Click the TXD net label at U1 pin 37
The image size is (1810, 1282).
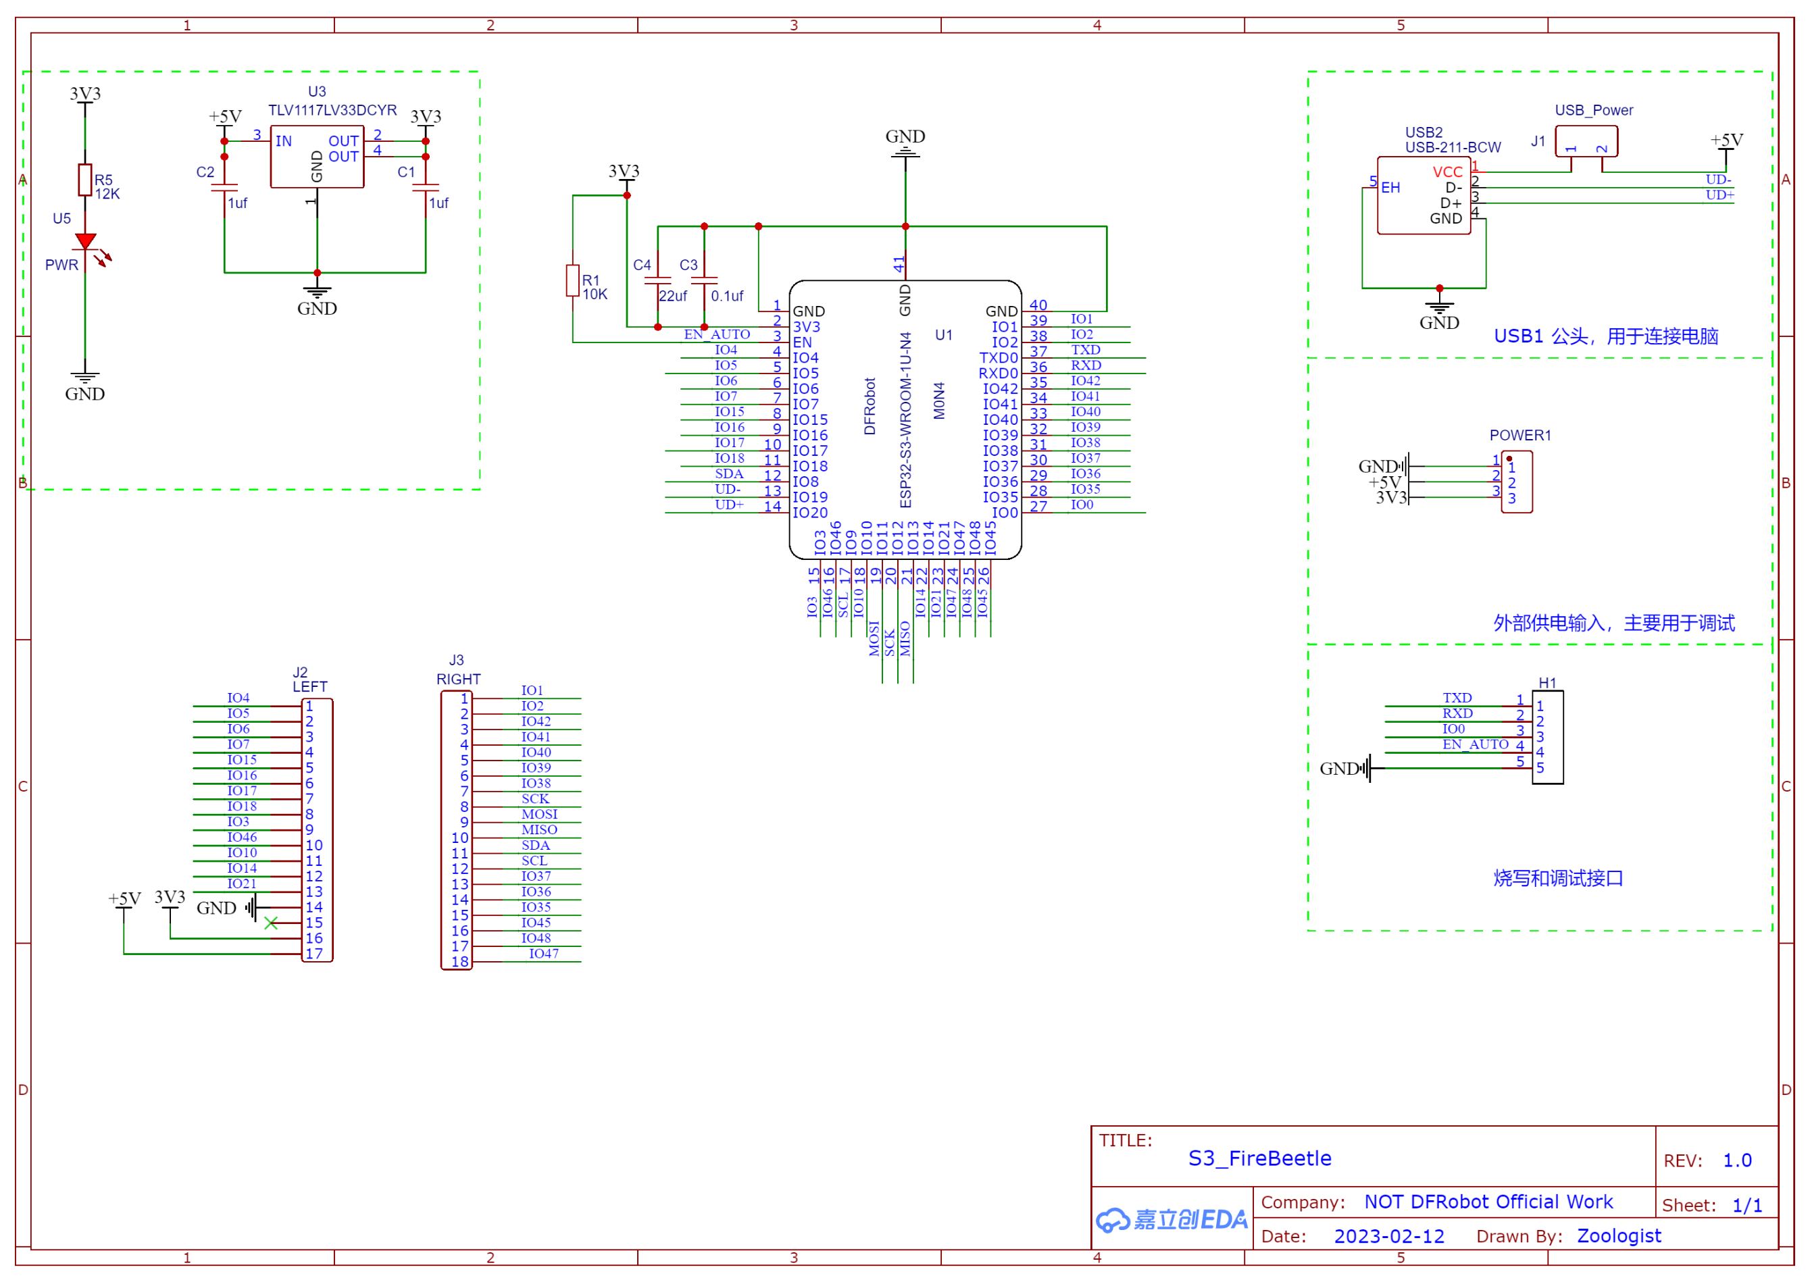[1085, 350]
